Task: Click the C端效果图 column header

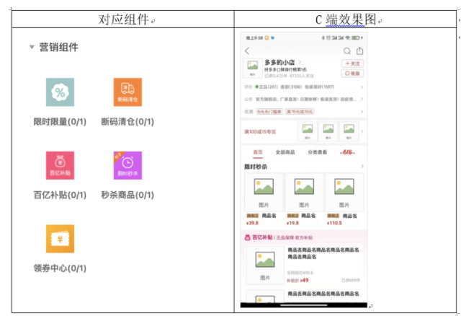Action: 346,19
